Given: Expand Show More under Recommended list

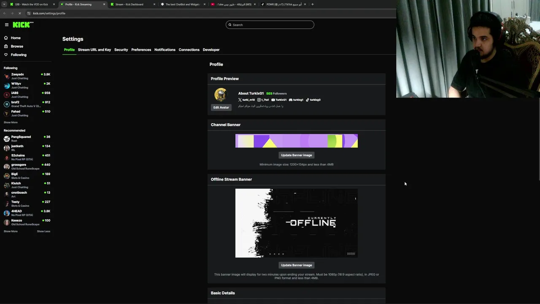Looking at the screenshot, I should pyautogui.click(x=11, y=231).
